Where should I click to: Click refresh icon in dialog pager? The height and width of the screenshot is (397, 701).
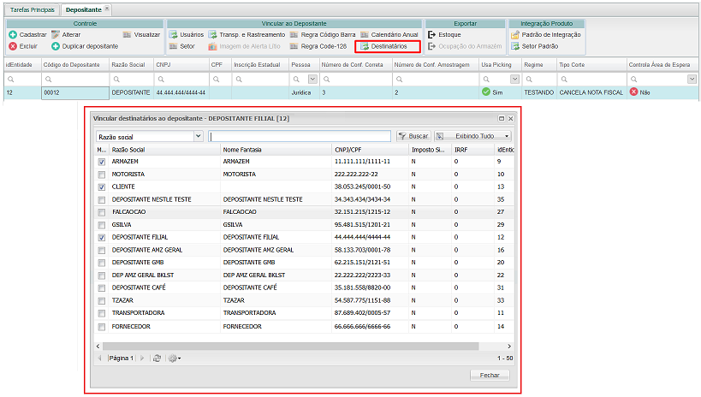pyautogui.click(x=157, y=358)
